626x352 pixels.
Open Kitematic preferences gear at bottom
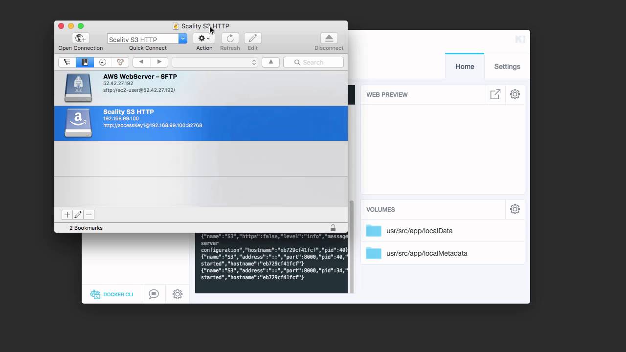(178, 294)
